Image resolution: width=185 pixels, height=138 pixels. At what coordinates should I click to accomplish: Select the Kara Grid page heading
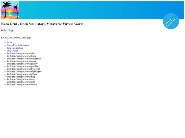point(43,24)
